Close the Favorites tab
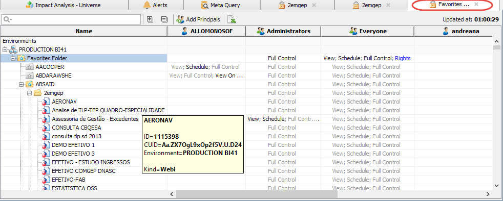This screenshot has height=201, width=503. pos(476,4)
